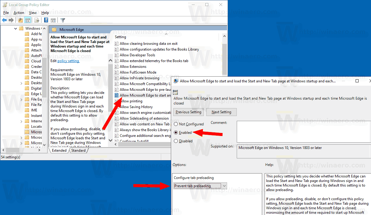The height and width of the screenshot is (215, 371).
Task: Click folder icon of Windows Components tree node
Action: pos(21,28)
